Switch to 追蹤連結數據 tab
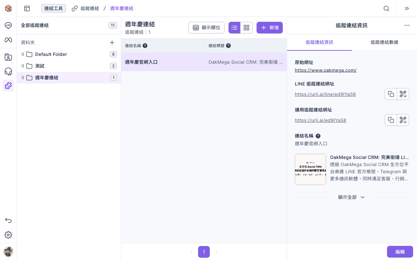The width and height of the screenshot is (417, 260). pyautogui.click(x=384, y=42)
